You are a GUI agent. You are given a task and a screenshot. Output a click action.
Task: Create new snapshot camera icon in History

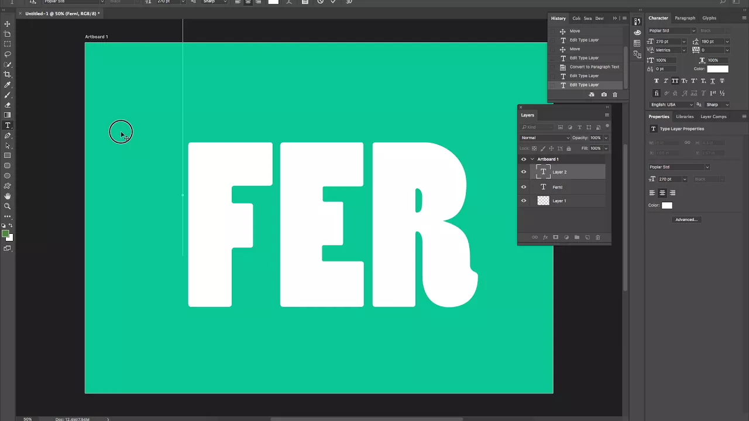(x=604, y=95)
